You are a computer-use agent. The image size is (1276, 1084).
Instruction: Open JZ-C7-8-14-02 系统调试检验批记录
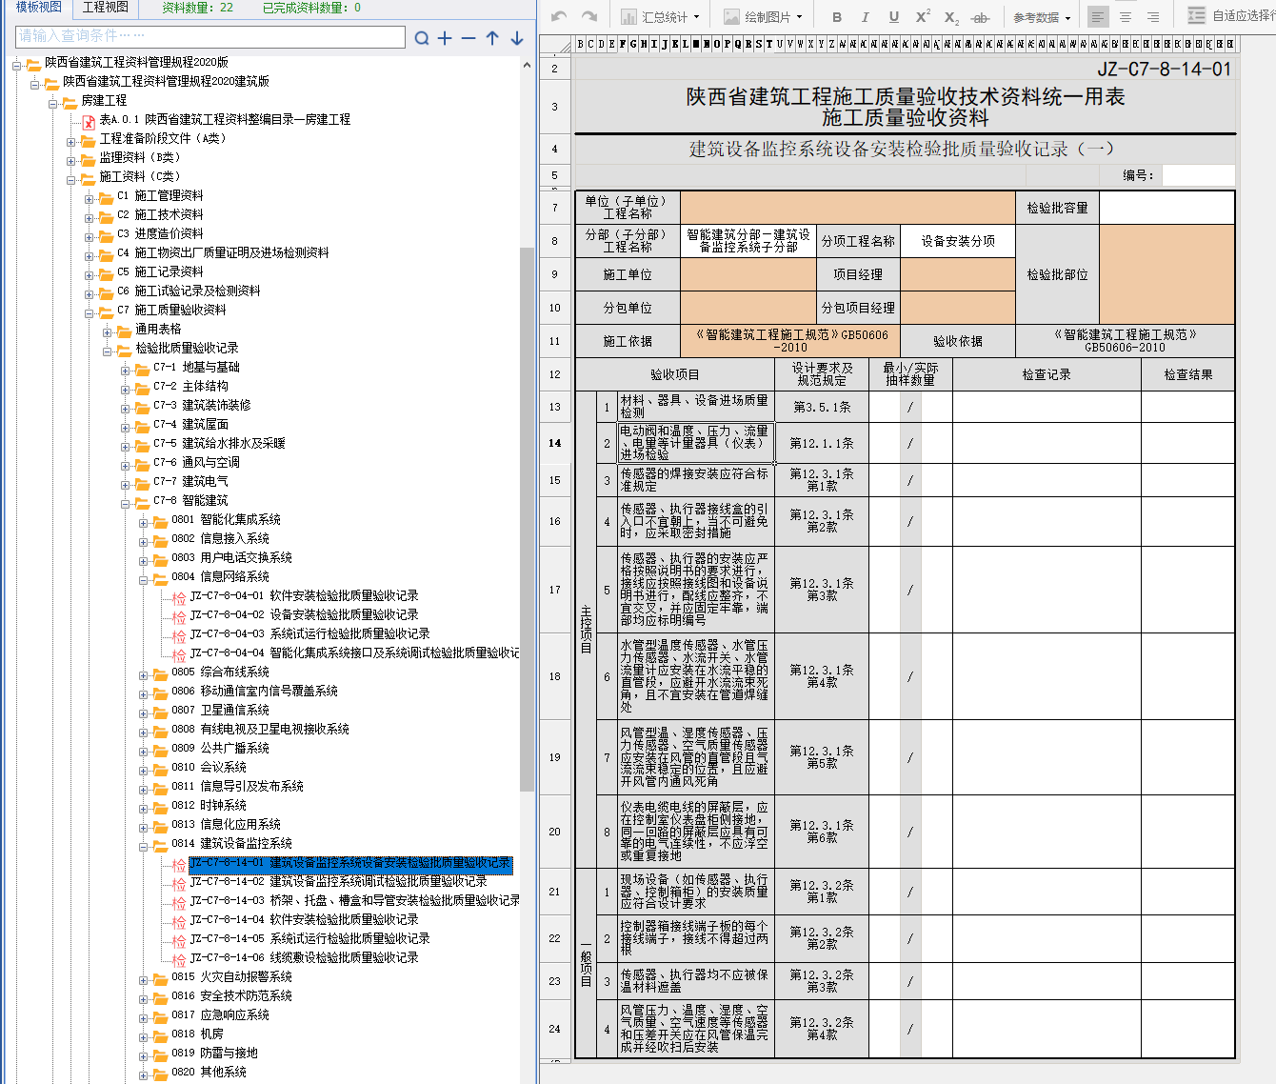tap(338, 882)
